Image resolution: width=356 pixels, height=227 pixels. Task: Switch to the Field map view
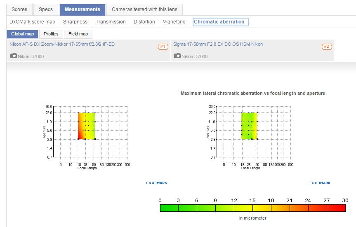pos(78,34)
